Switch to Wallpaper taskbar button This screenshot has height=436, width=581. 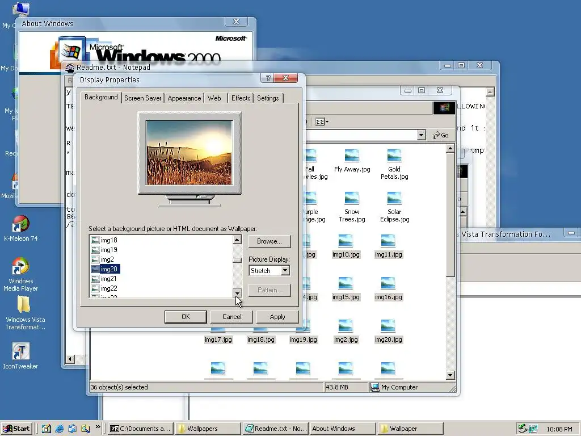(x=411, y=429)
